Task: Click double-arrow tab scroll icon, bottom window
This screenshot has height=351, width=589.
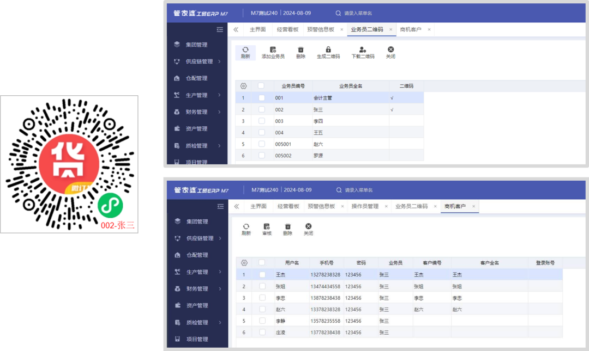Action: pyautogui.click(x=237, y=206)
